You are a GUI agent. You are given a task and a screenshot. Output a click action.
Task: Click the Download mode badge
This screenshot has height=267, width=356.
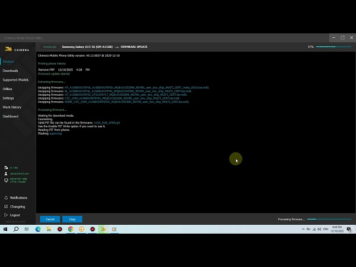tap(50, 47)
